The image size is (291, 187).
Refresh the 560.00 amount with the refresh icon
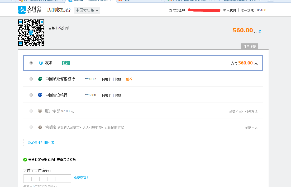[x=260, y=31]
